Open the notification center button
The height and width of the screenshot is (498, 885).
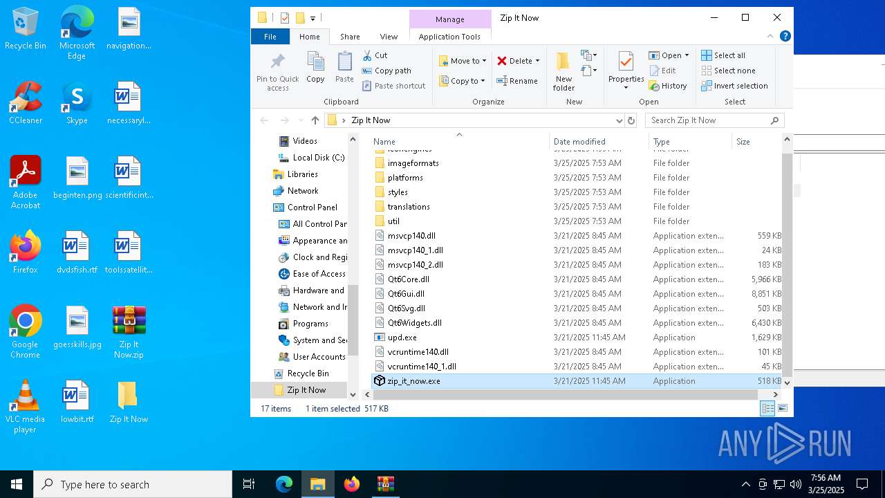coord(862,484)
